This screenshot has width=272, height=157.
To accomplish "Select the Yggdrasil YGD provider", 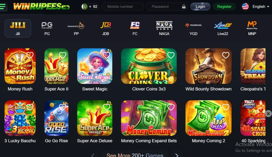I will click(193, 29).
